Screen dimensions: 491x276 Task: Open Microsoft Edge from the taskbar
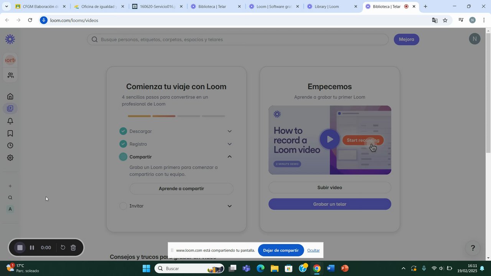(x=260, y=268)
